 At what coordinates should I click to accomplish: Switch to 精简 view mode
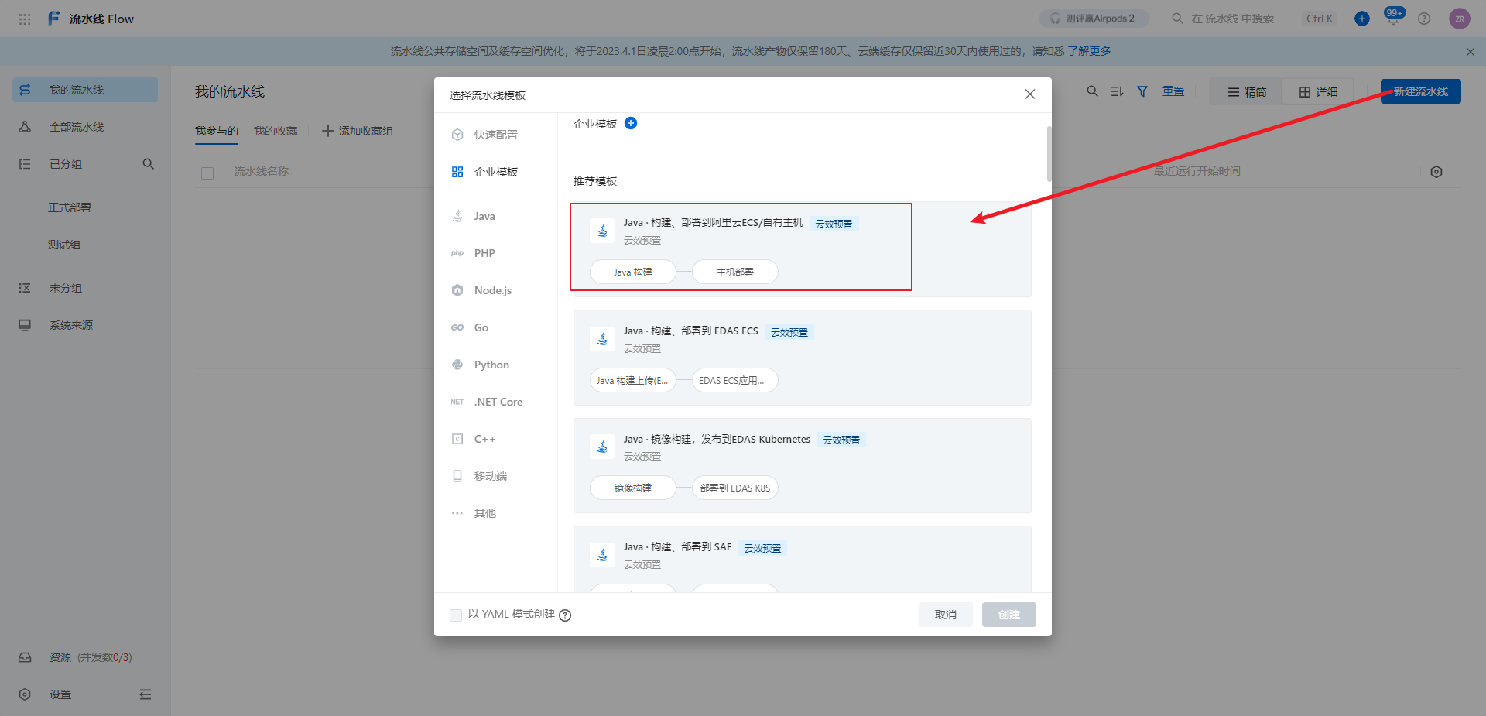point(1246,91)
